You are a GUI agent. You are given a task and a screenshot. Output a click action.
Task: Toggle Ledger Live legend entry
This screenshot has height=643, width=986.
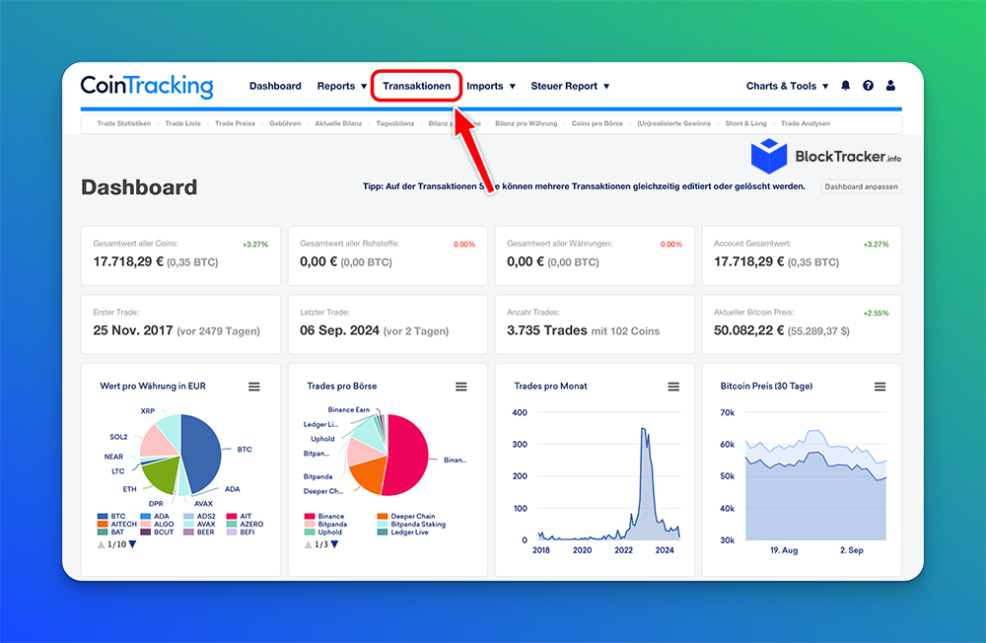(403, 533)
